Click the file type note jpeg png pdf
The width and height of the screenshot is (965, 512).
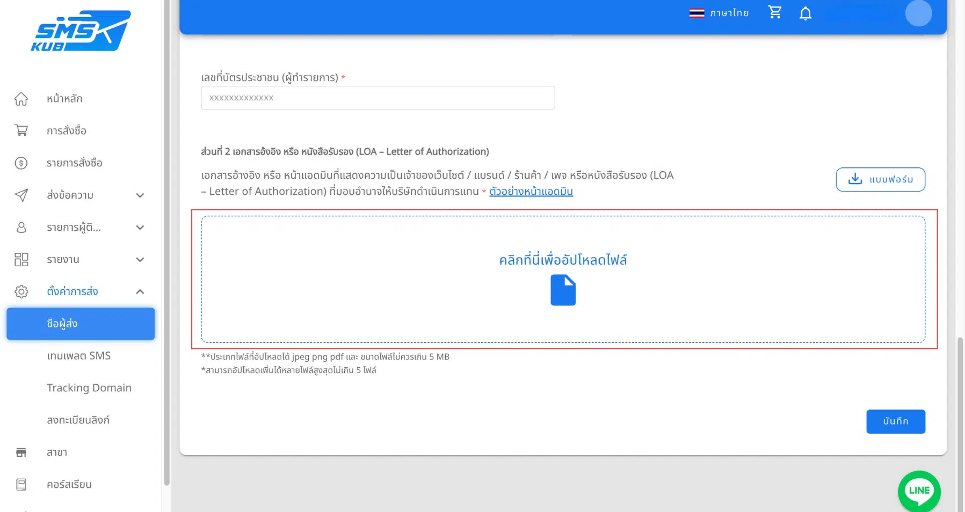coord(325,357)
